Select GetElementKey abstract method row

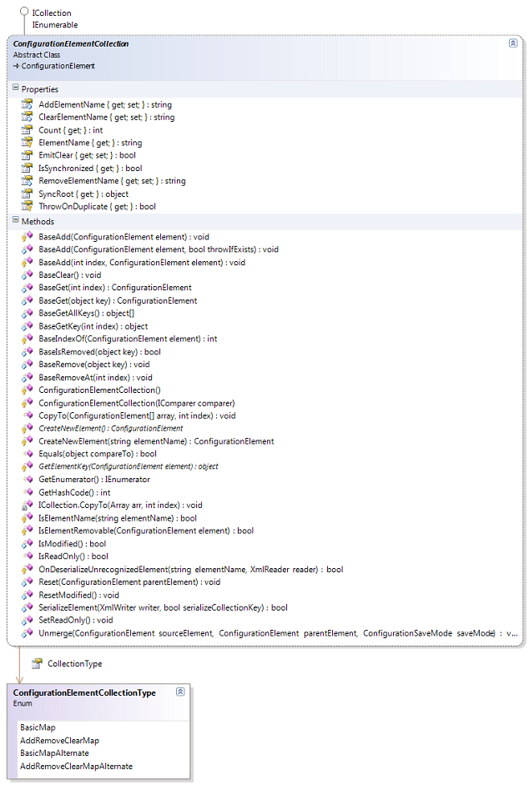[128, 466]
